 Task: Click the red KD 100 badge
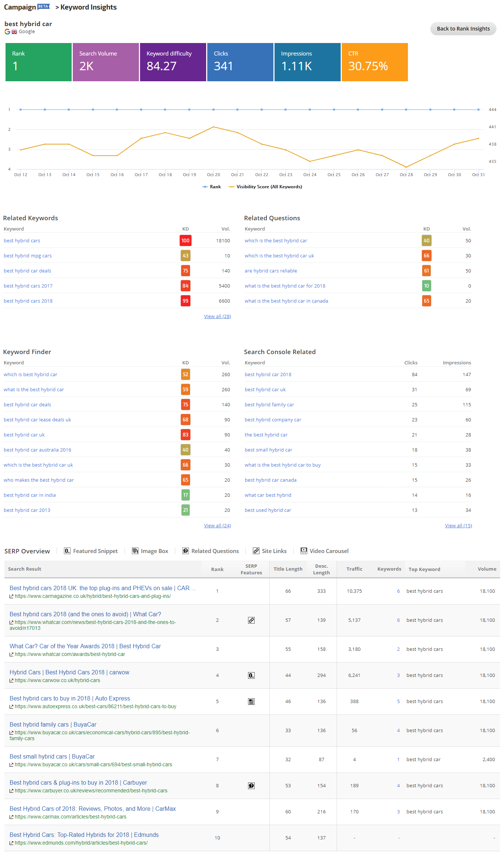185,241
